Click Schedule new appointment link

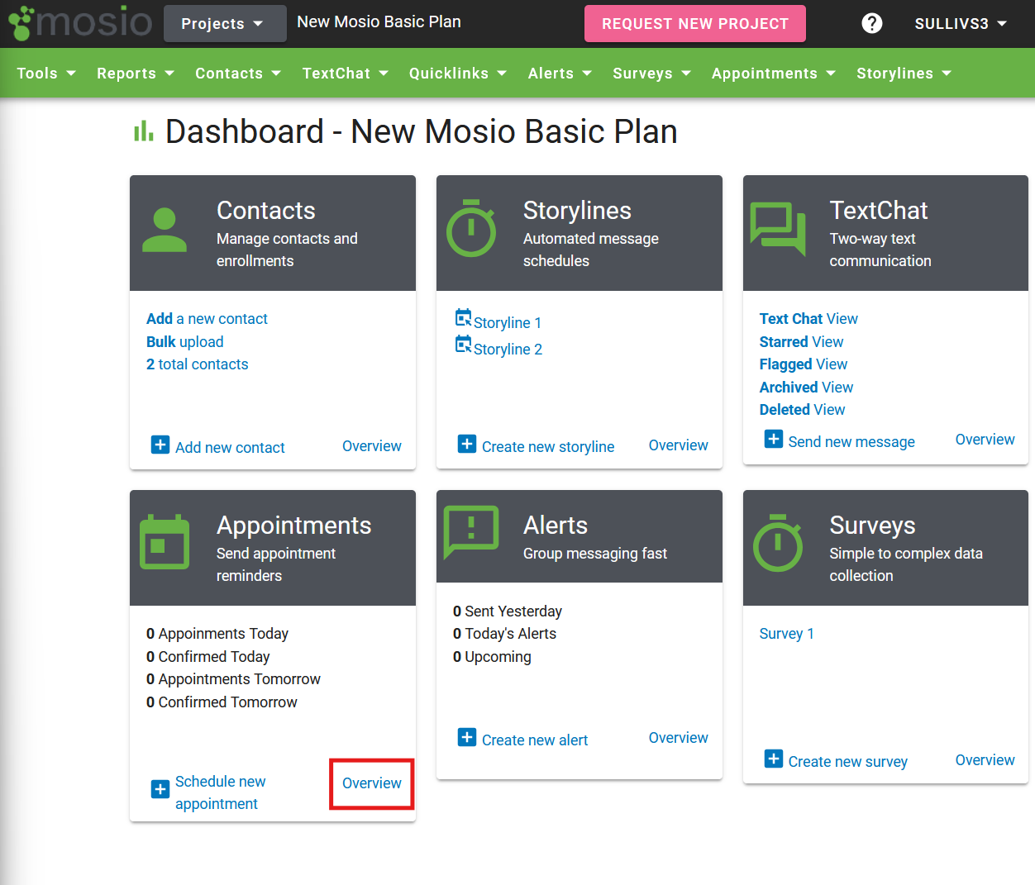point(221,792)
